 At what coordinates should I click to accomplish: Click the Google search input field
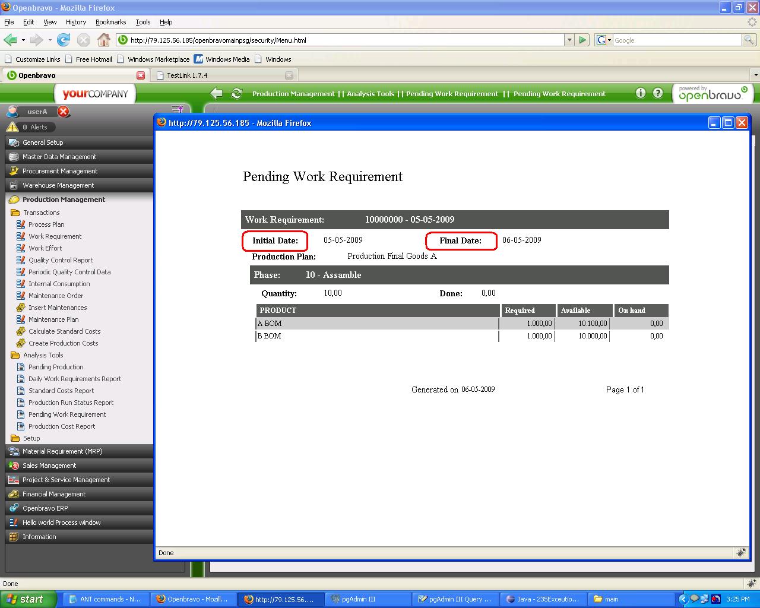(x=676, y=40)
